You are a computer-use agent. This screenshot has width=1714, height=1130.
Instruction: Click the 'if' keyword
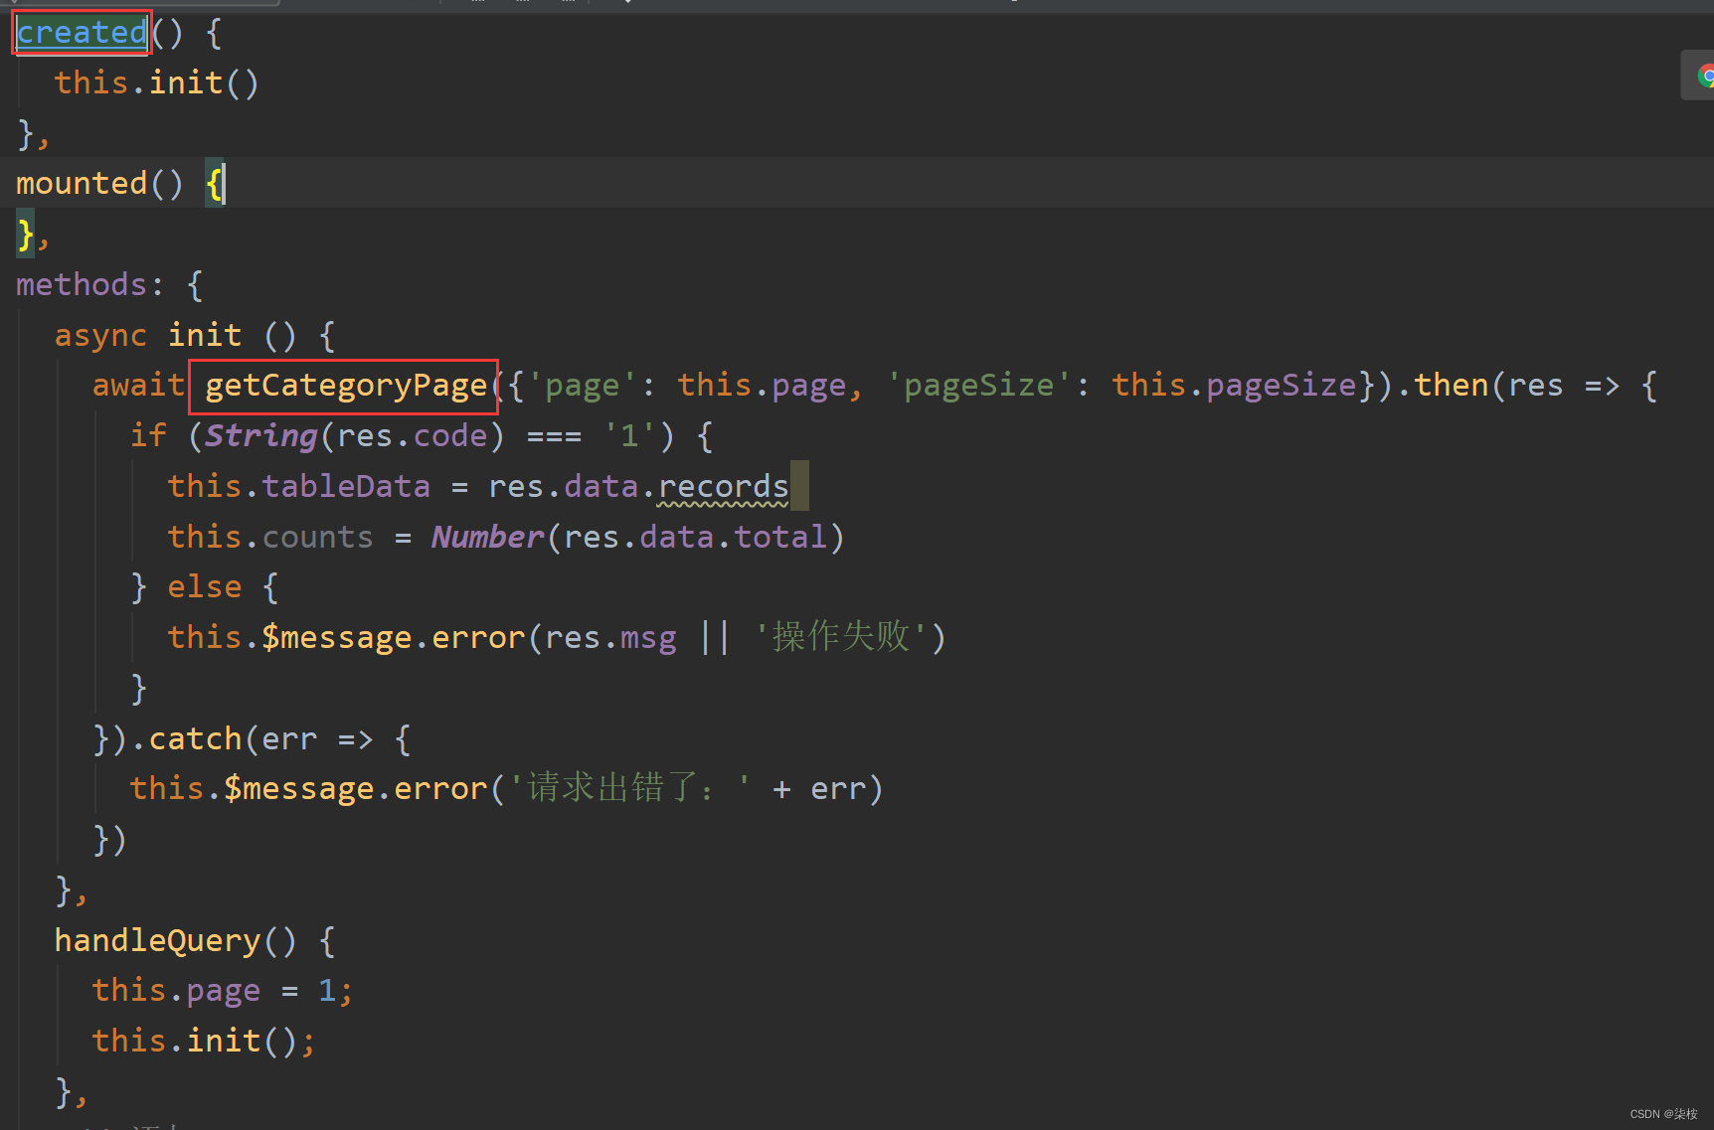(148, 436)
